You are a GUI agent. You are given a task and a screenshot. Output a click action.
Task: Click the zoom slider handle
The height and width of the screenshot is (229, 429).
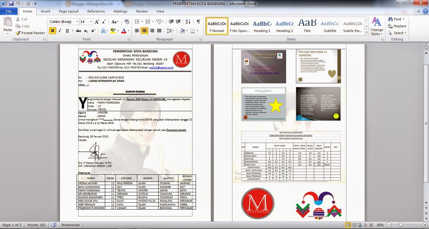tap(401, 225)
